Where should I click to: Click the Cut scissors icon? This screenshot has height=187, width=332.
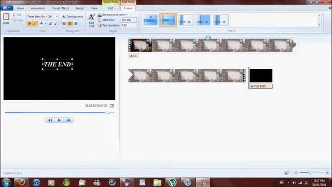14,15
